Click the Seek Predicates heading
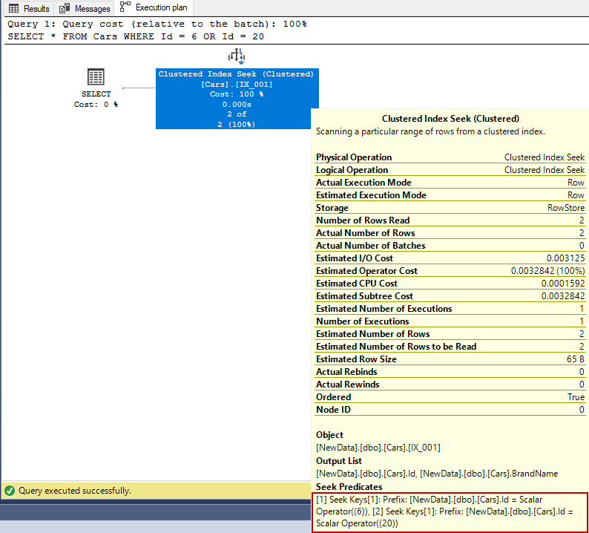The height and width of the screenshot is (533, 589). pyautogui.click(x=349, y=487)
